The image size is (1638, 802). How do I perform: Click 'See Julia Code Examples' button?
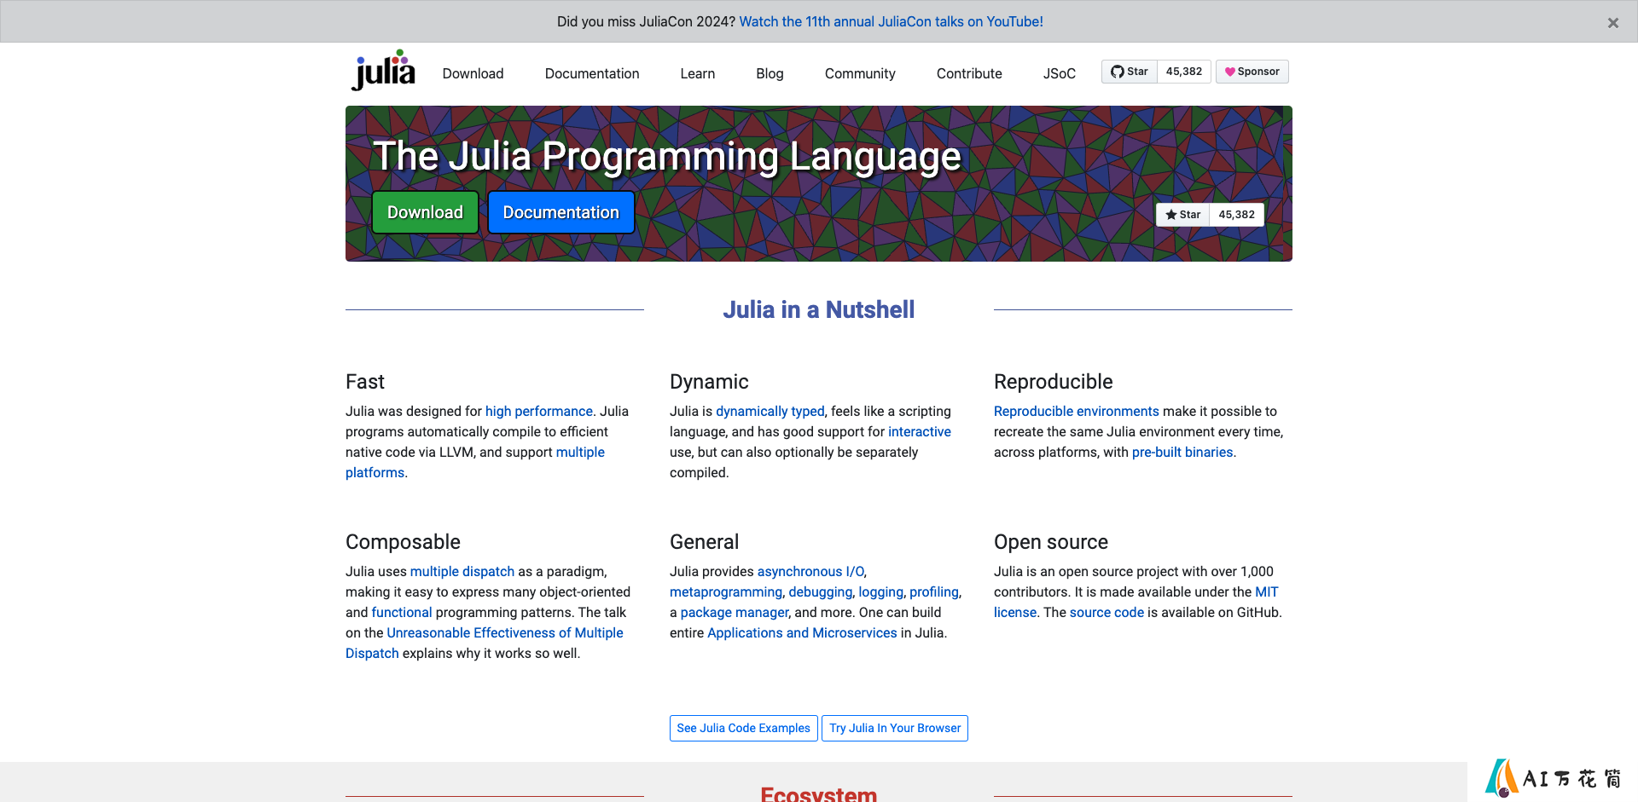[x=744, y=728]
